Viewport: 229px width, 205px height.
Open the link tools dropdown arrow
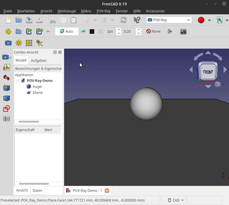coord(48,31)
